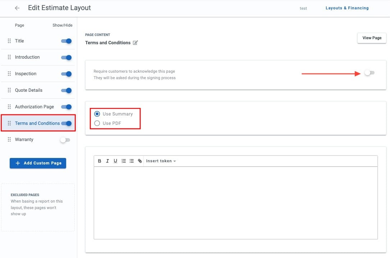
Task: Click the View Page button
Action: (x=372, y=38)
